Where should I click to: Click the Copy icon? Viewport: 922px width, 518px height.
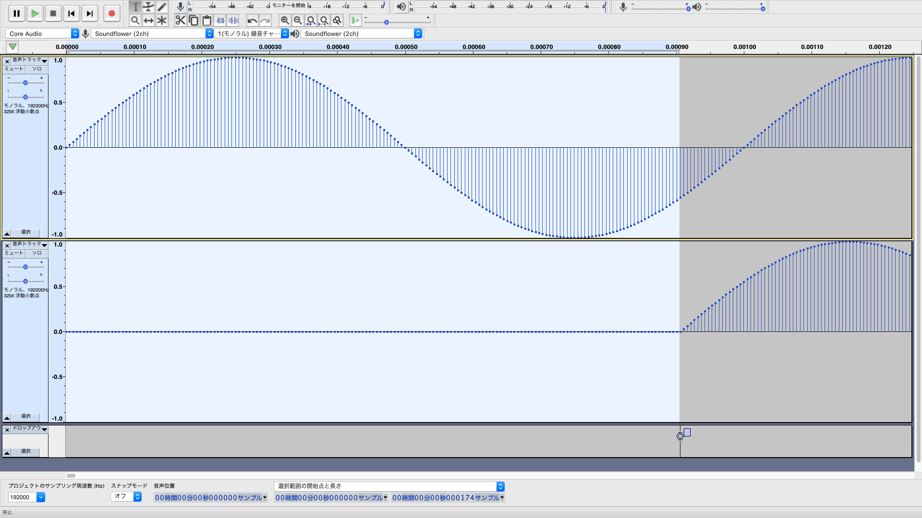194,20
